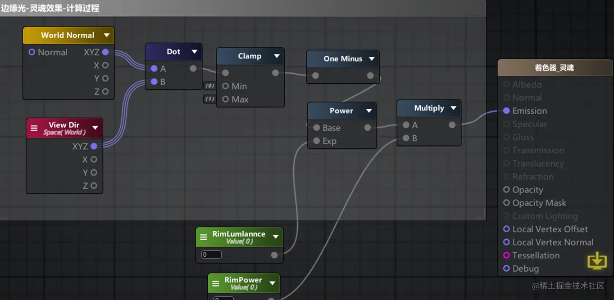The width and height of the screenshot is (614, 300).
Task: Click the X output port on View Dir
Action: tap(94, 159)
